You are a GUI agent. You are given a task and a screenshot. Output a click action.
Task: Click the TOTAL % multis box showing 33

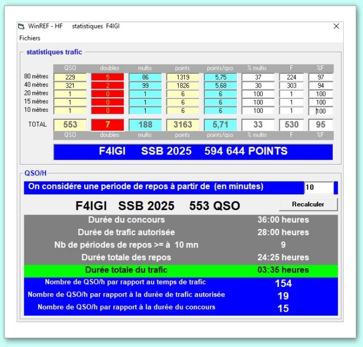[x=258, y=124]
